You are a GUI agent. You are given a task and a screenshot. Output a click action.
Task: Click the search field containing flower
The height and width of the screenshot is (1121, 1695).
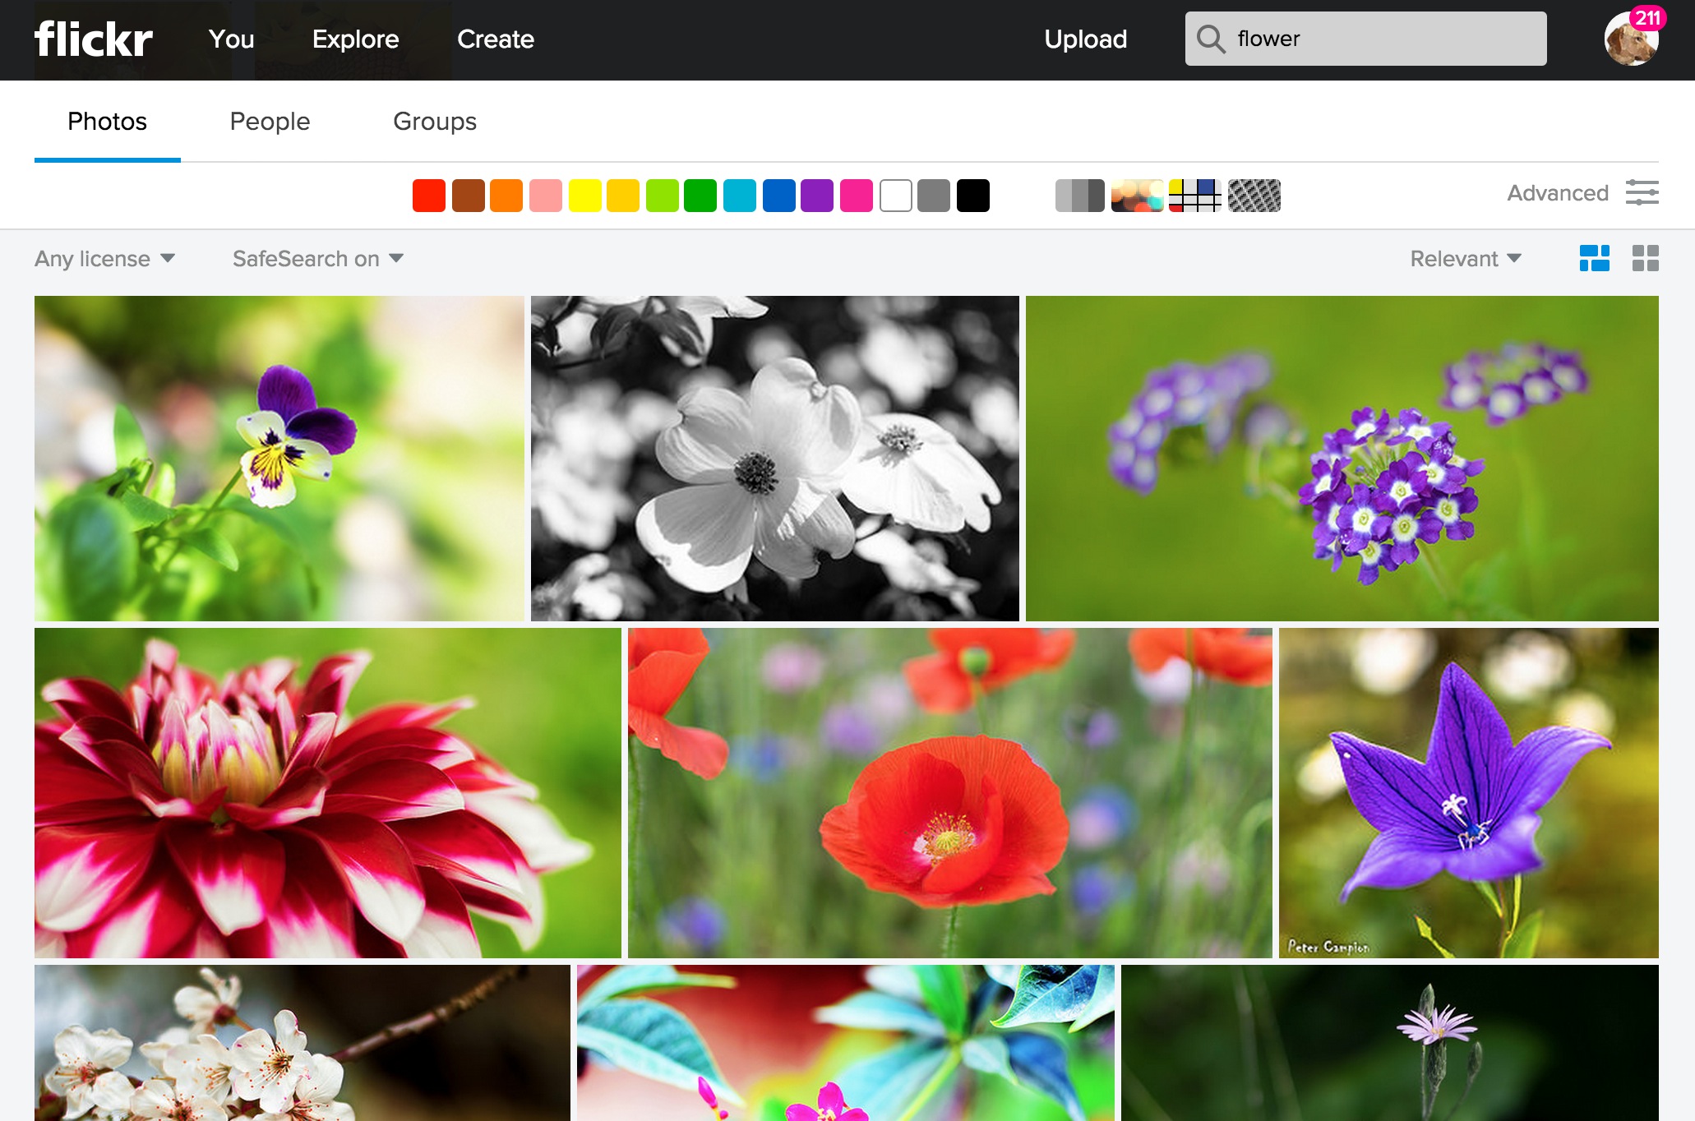1365,39
